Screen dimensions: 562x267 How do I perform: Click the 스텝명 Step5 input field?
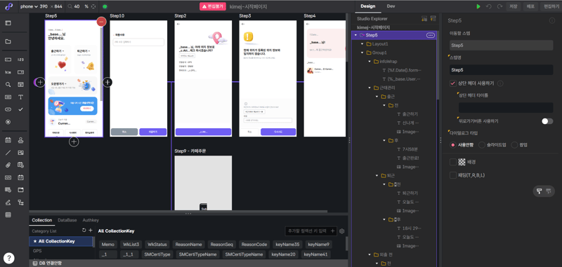pos(502,69)
